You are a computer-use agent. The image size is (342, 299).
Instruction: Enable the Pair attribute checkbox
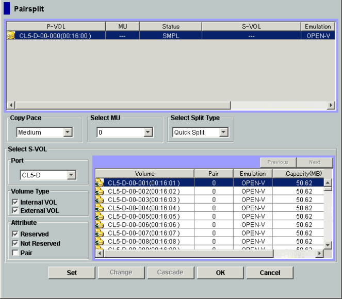(15, 253)
